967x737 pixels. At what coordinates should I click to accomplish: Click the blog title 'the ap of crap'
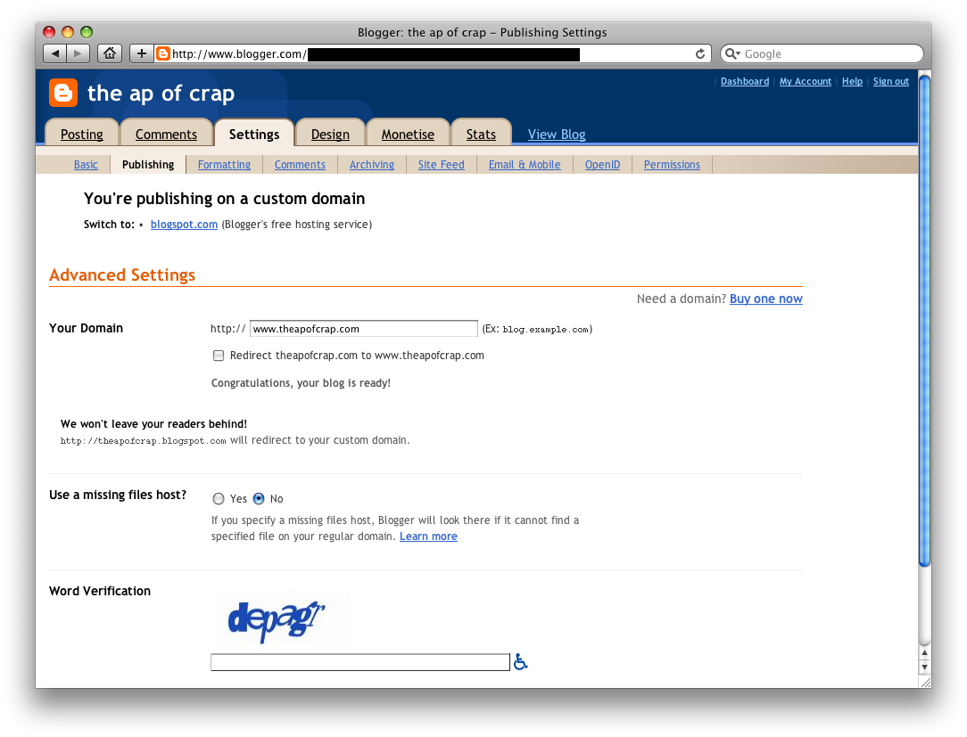[161, 93]
